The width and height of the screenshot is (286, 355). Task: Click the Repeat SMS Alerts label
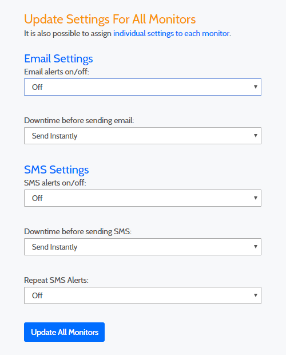56,281
